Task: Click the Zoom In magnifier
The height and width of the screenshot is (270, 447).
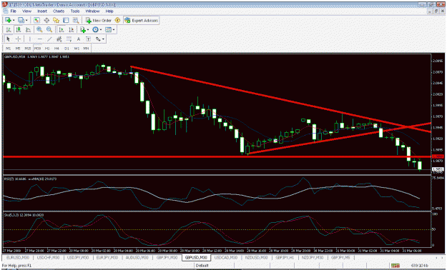Action: coord(39,29)
